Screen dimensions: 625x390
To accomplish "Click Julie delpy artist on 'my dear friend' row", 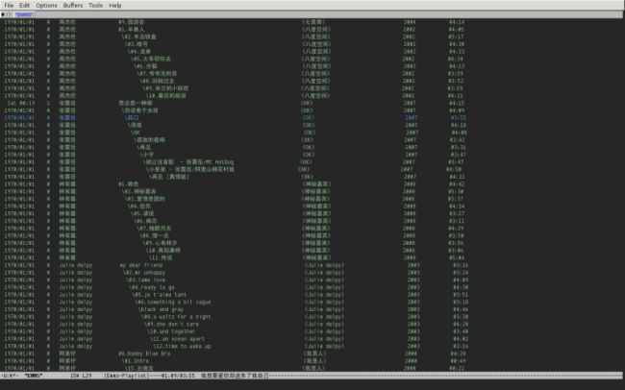I will click(76, 265).
